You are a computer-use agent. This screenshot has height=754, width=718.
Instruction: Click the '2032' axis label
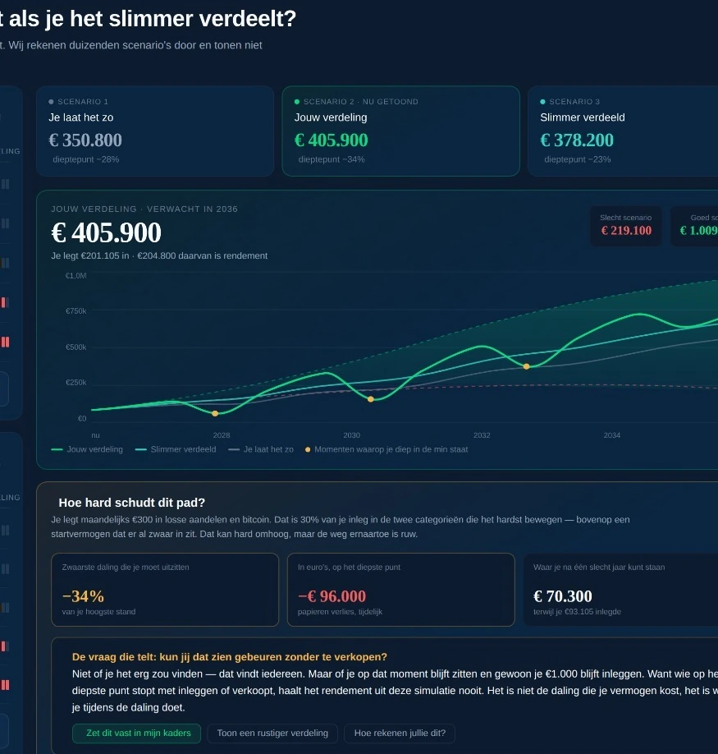[482, 435]
